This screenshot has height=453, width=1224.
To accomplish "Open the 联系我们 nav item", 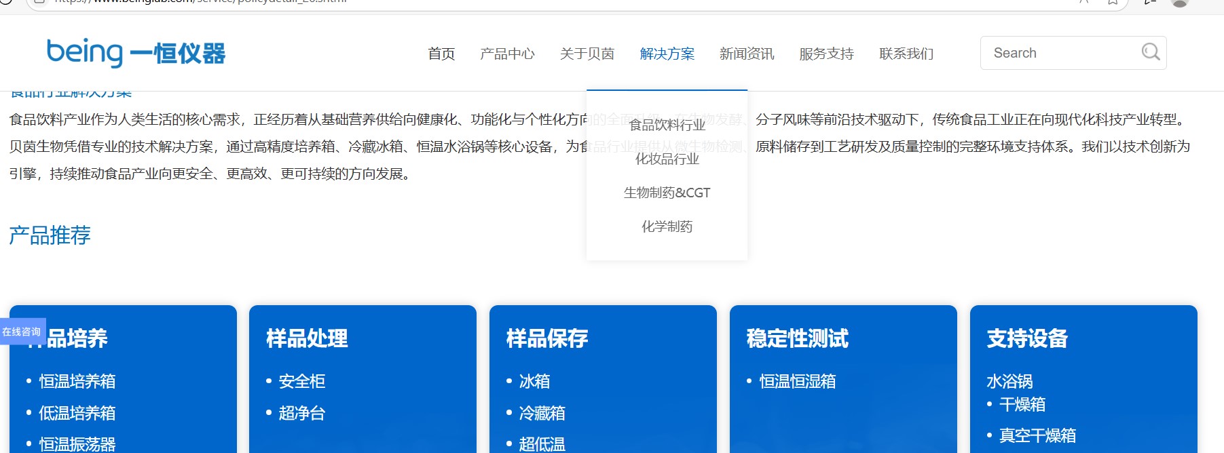I will point(906,54).
